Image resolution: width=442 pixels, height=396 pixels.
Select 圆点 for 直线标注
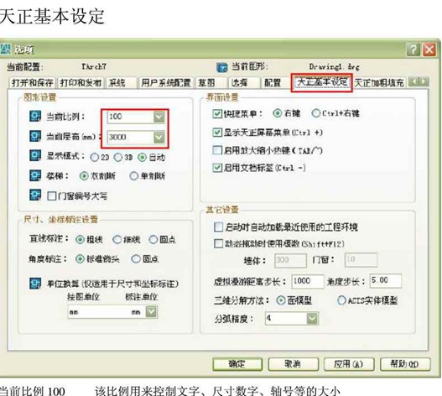click(x=153, y=239)
